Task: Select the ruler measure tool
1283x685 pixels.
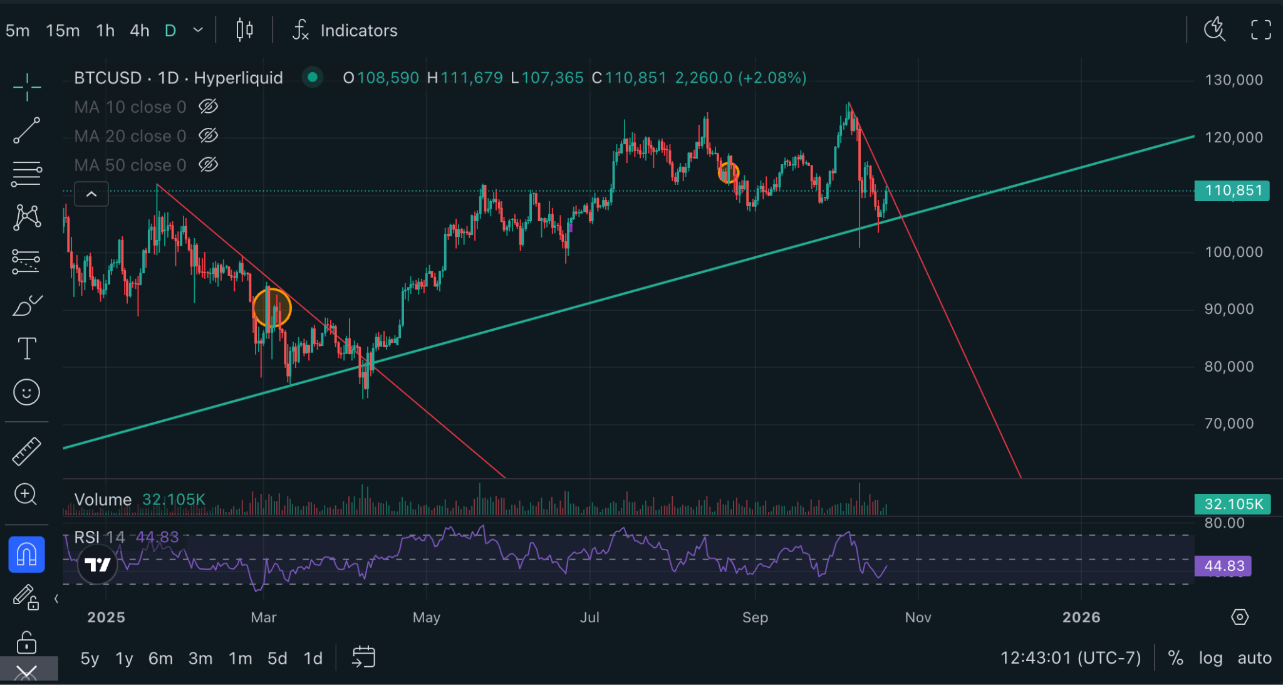Action: [x=27, y=451]
